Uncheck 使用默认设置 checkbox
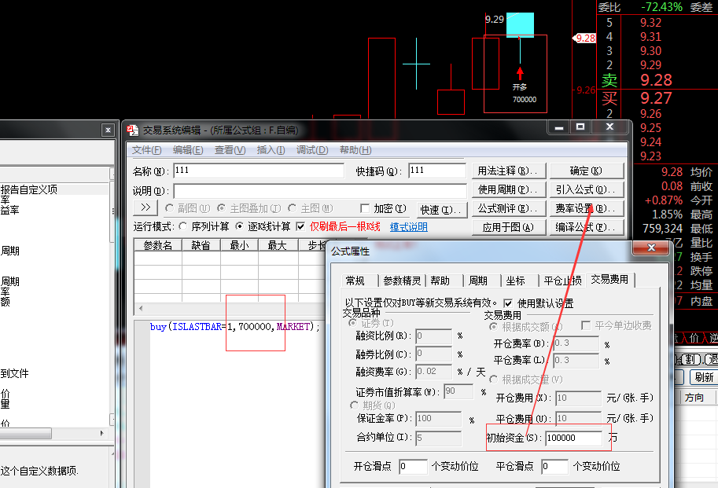Image resolution: width=718 pixels, height=488 pixels. pos(508,303)
